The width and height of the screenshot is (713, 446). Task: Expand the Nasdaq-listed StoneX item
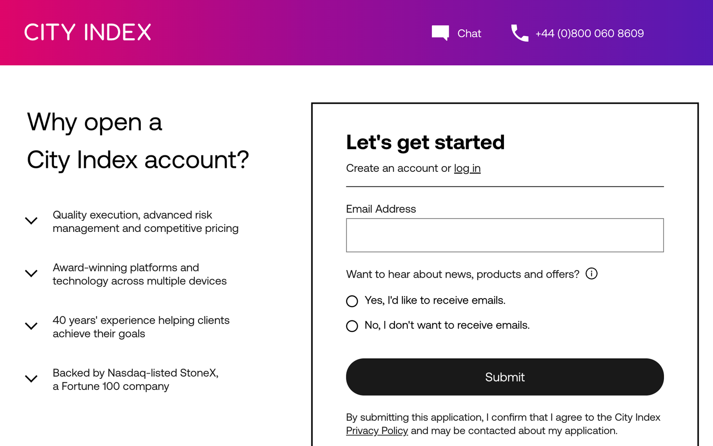(x=31, y=379)
